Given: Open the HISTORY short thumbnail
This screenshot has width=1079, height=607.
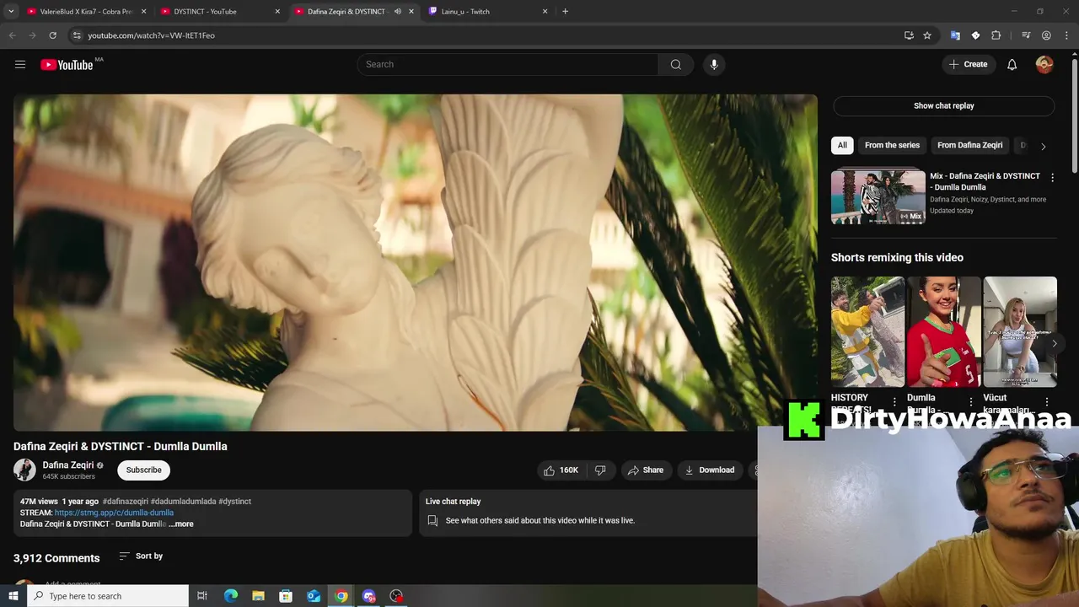Looking at the screenshot, I should pyautogui.click(x=867, y=332).
